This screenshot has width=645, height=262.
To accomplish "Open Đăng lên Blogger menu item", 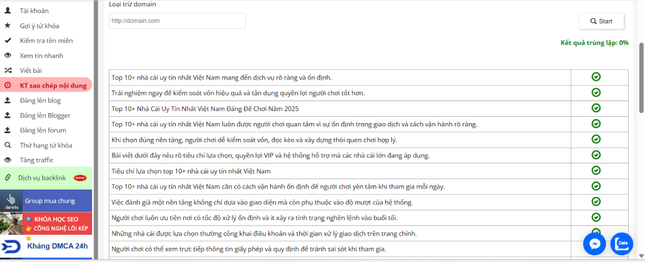I will click(45, 115).
